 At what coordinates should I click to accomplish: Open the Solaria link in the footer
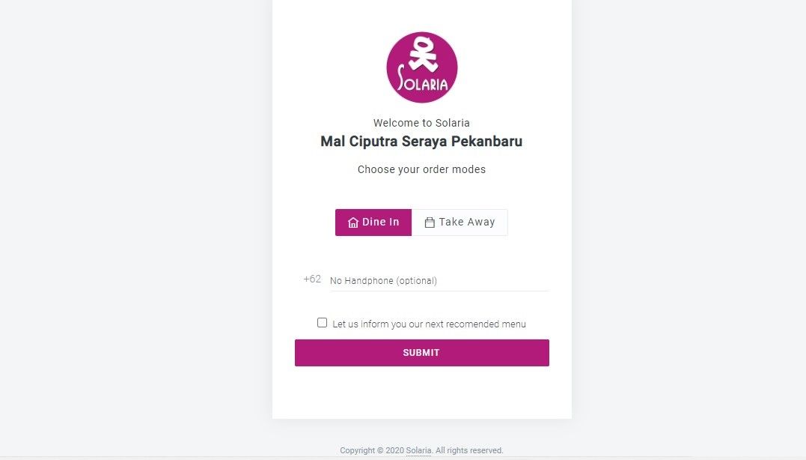418,450
